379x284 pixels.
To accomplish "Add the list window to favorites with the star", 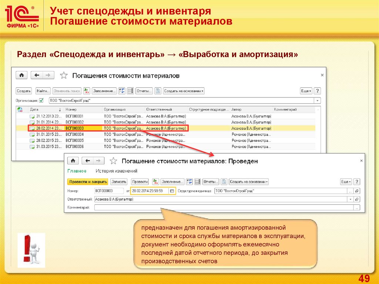I will [x=64, y=75].
